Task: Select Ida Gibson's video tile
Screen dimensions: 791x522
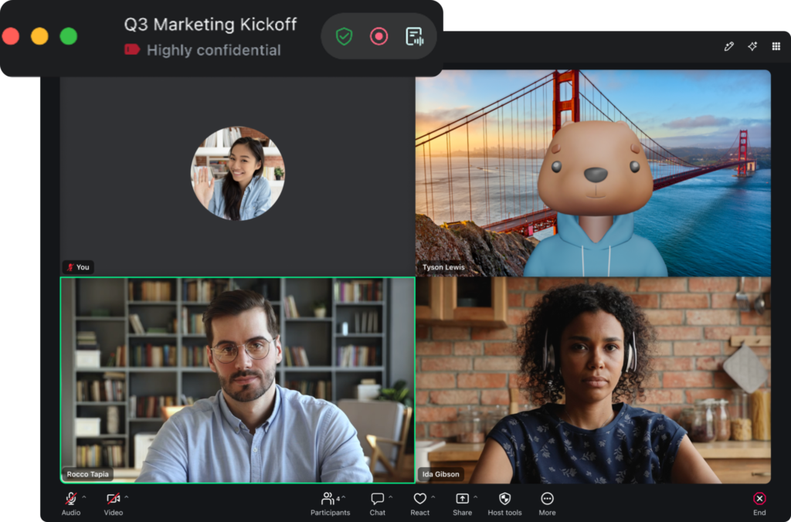Action: [x=592, y=380]
